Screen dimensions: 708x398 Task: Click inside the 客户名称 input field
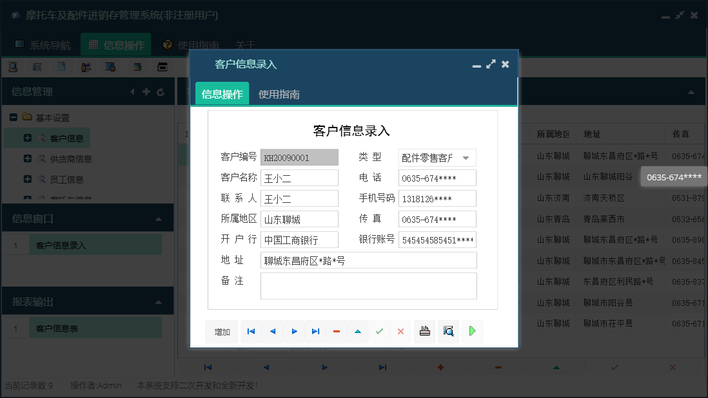299,177
